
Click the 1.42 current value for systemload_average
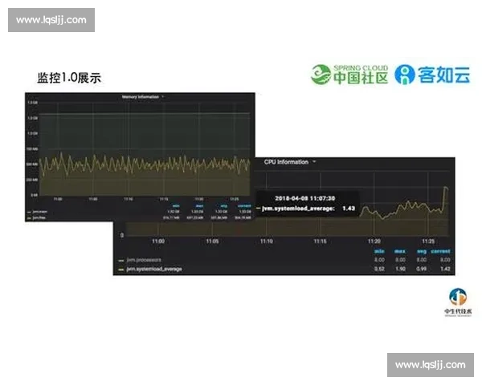point(445,269)
